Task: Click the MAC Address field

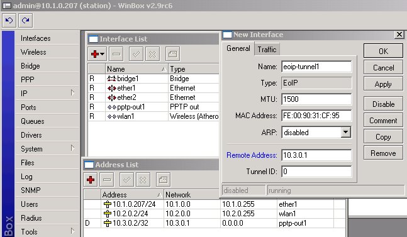Action: 316,116
